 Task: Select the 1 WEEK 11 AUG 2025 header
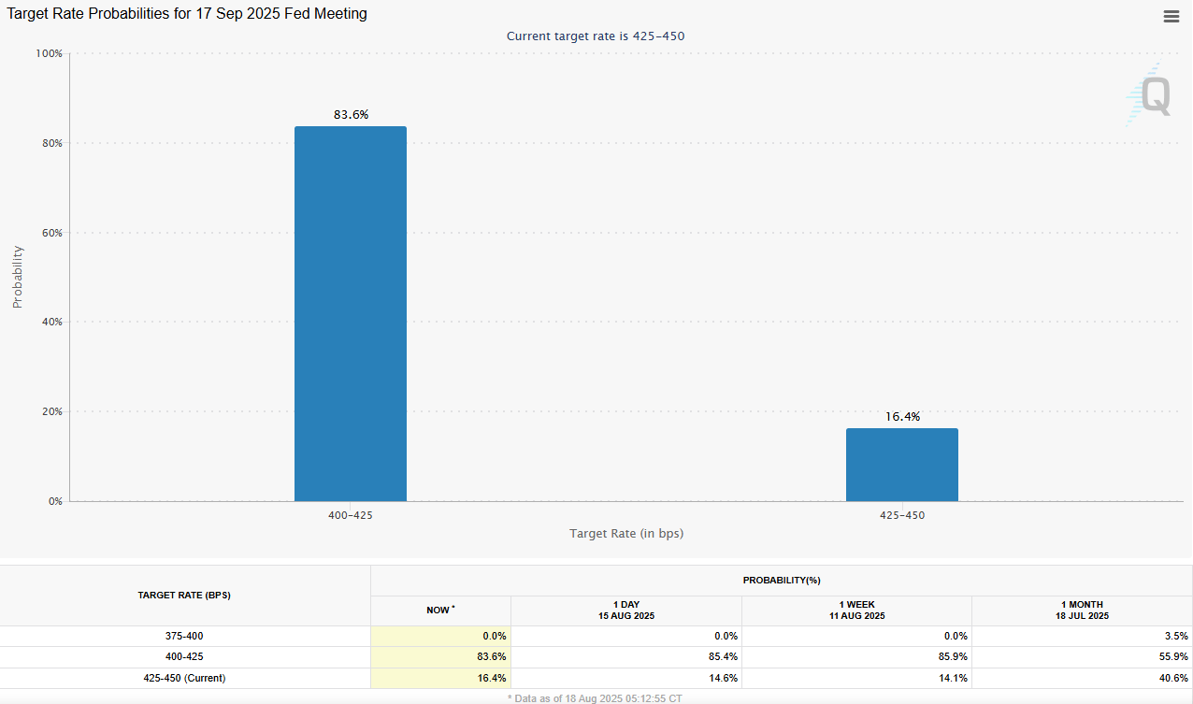point(856,610)
